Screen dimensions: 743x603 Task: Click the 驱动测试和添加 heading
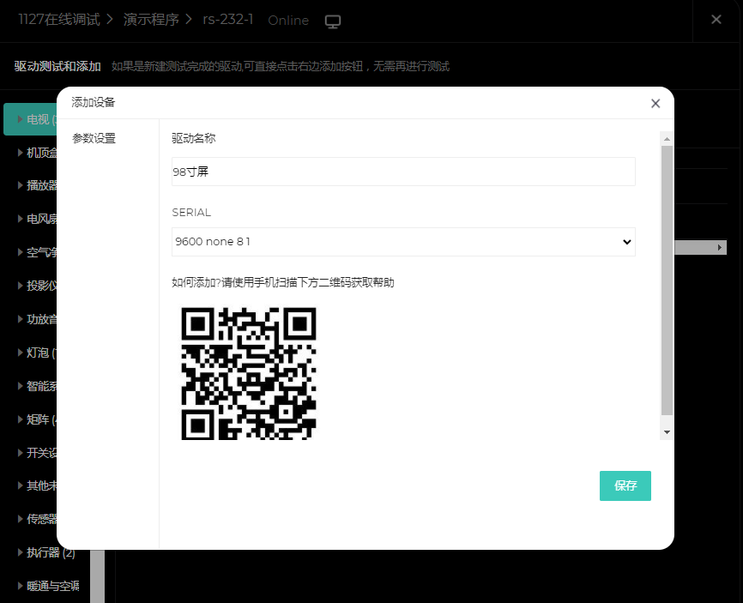(x=57, y=66)
